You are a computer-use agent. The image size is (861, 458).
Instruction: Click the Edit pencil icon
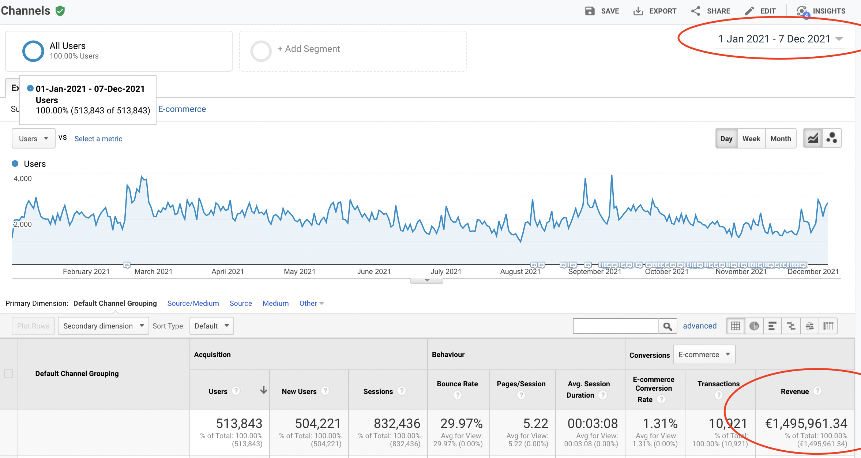coord(749,11)
